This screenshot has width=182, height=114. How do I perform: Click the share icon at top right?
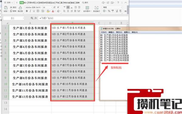tap(108, 2)
